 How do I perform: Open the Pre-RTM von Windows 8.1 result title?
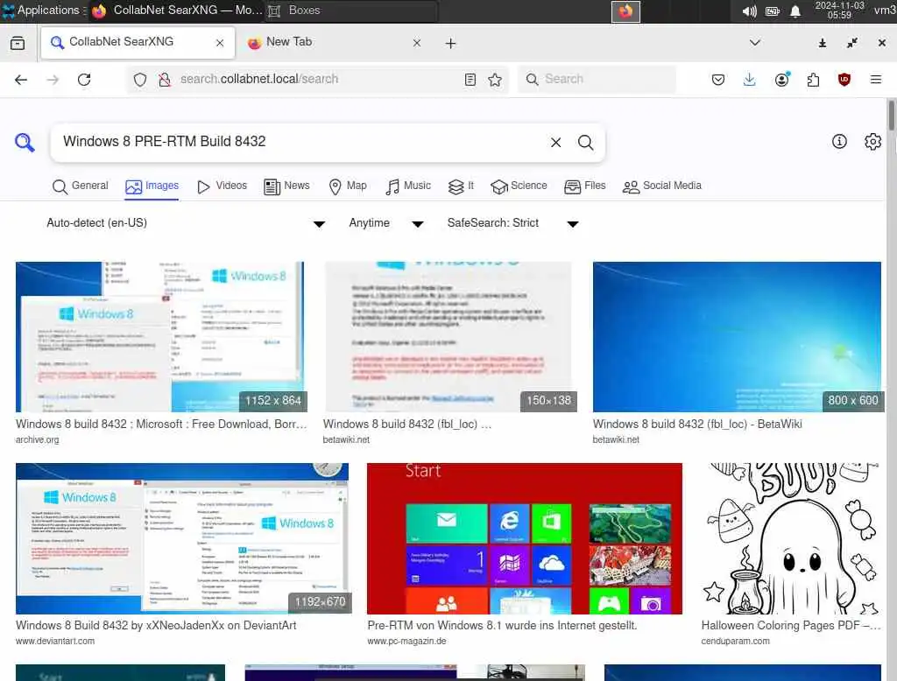[x=502, y=626]
